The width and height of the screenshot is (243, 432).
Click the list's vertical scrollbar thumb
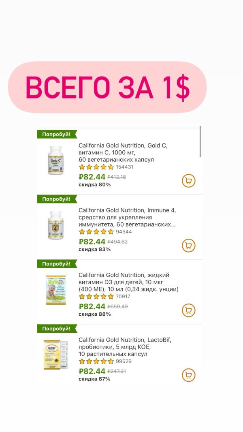[200, 141]
